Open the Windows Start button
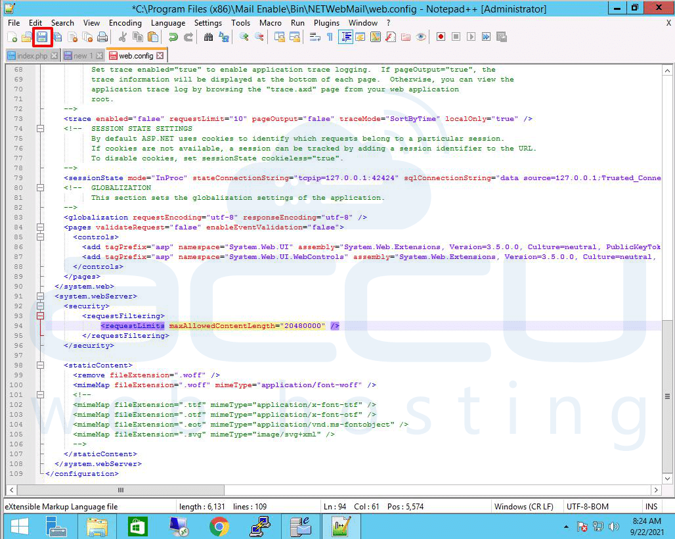This screenshot has width=675, height=539. (x=19, y=527)
